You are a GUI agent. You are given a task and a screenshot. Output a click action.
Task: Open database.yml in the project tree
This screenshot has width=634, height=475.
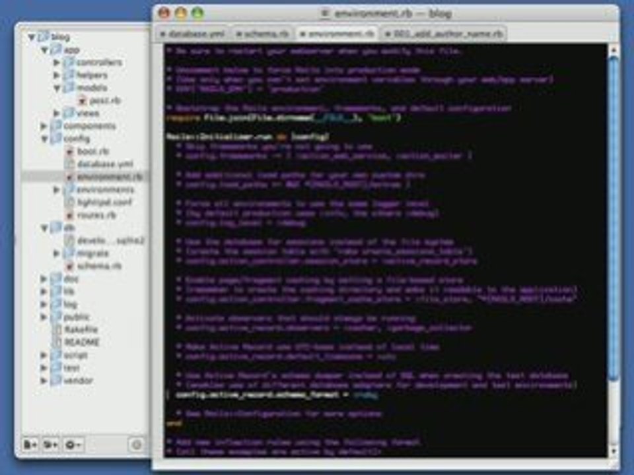[105, 164]
